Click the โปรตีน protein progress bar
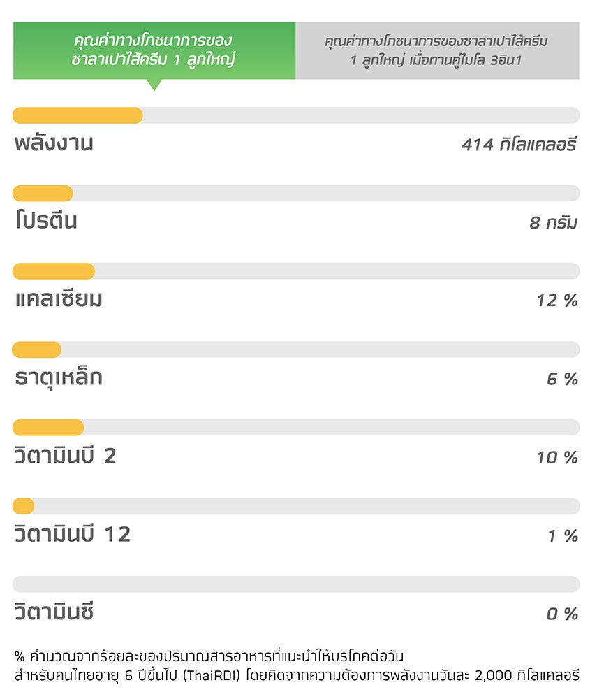 click(296, 194)
